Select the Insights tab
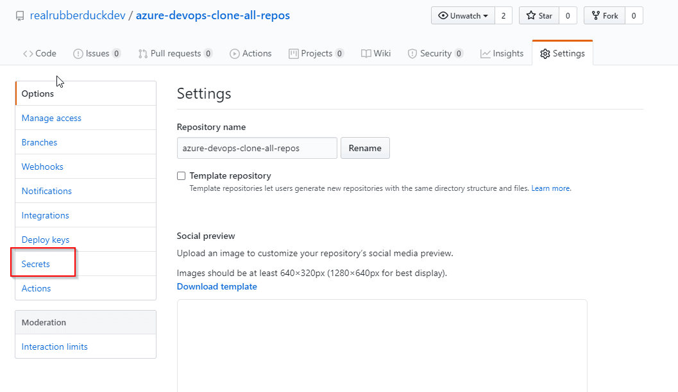Image resolution: width=678 pixels, height=392 pixels. coord(502,54)
